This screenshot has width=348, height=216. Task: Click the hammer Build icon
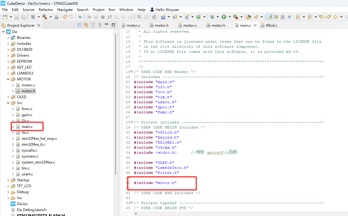point(45,17)
